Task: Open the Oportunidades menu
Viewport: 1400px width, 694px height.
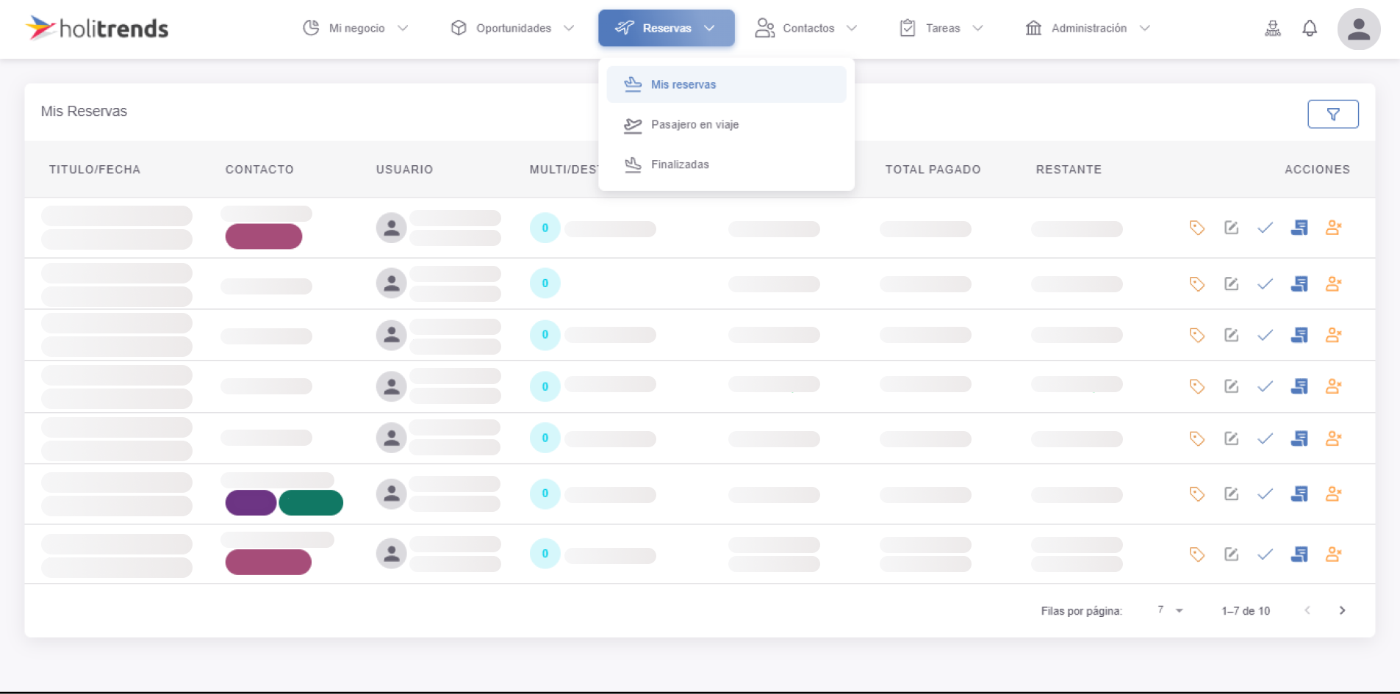Action: [512, 28]
